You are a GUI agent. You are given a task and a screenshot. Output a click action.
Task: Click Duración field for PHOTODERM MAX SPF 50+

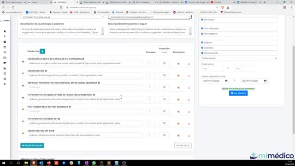coord(164,111)
